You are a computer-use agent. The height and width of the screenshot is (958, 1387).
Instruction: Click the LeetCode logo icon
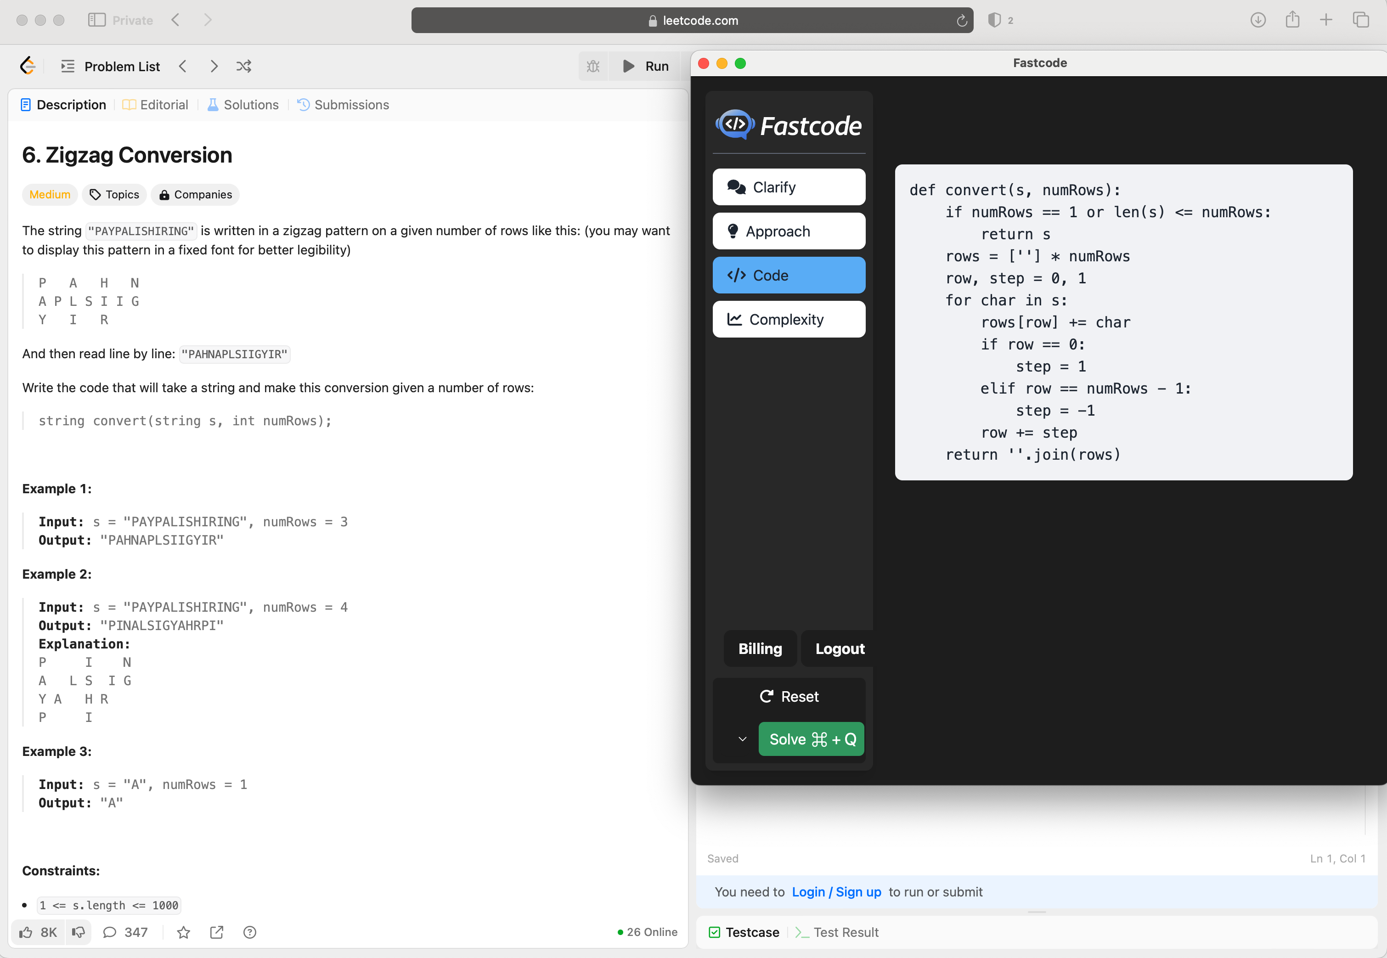pos(28,66)
